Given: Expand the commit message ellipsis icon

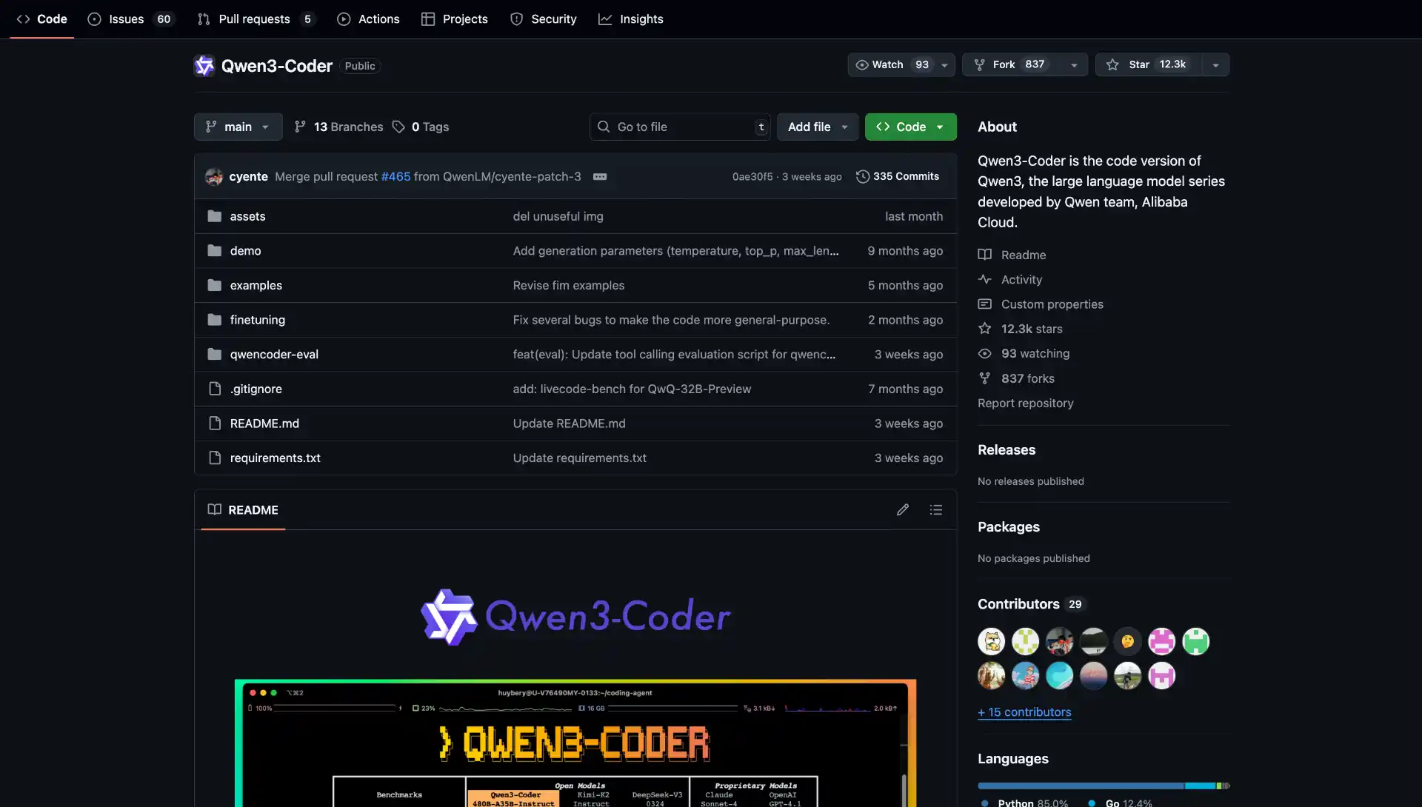Looking at the screenshot, I should click(x=600, y=176).
